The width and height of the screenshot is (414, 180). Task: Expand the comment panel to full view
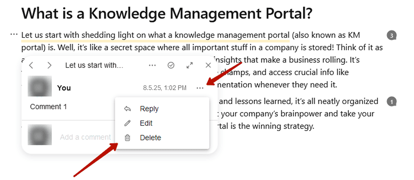190,65
